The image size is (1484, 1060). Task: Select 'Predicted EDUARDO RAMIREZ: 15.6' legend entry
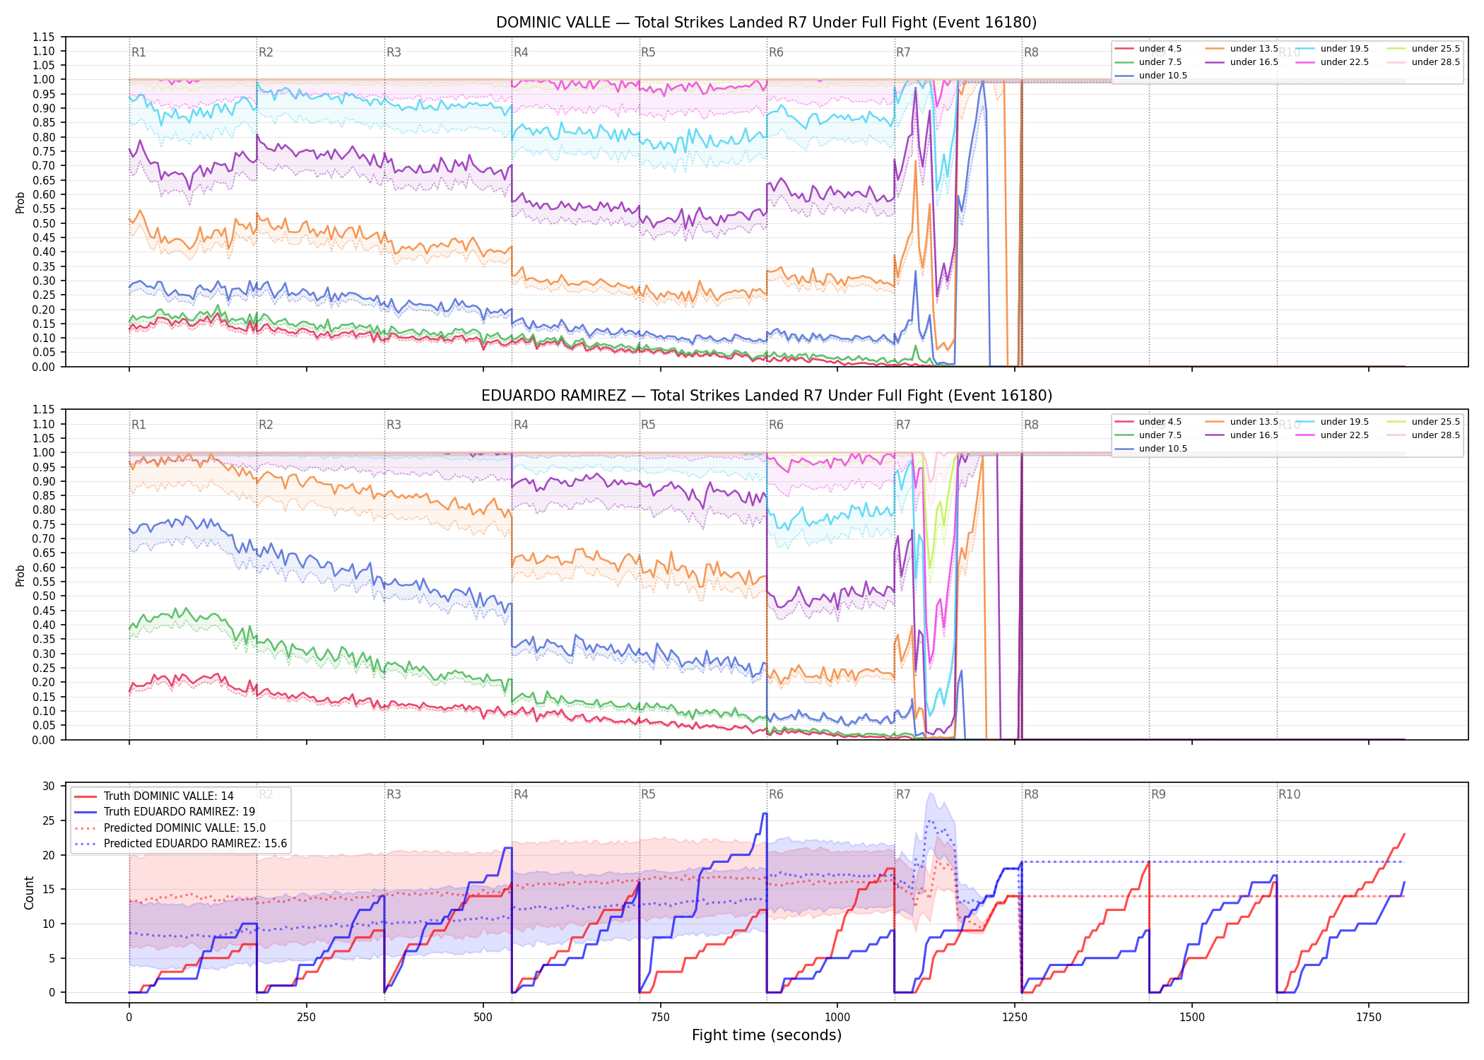click(x=181, y=844)
